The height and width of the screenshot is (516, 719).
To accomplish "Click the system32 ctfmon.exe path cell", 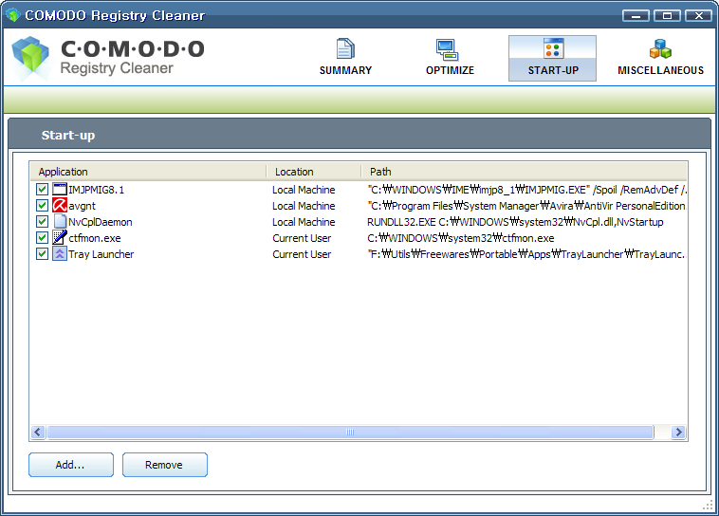I will (x=461, y=238).
